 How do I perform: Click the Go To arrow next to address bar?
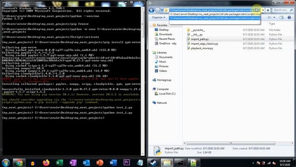coord(268,10)
